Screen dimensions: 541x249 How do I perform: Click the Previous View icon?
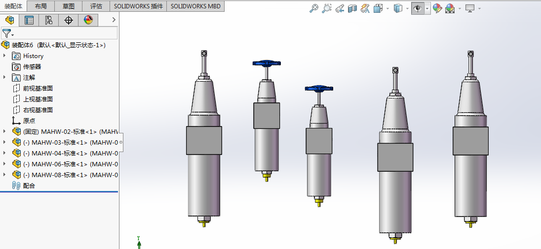point(340,8)
